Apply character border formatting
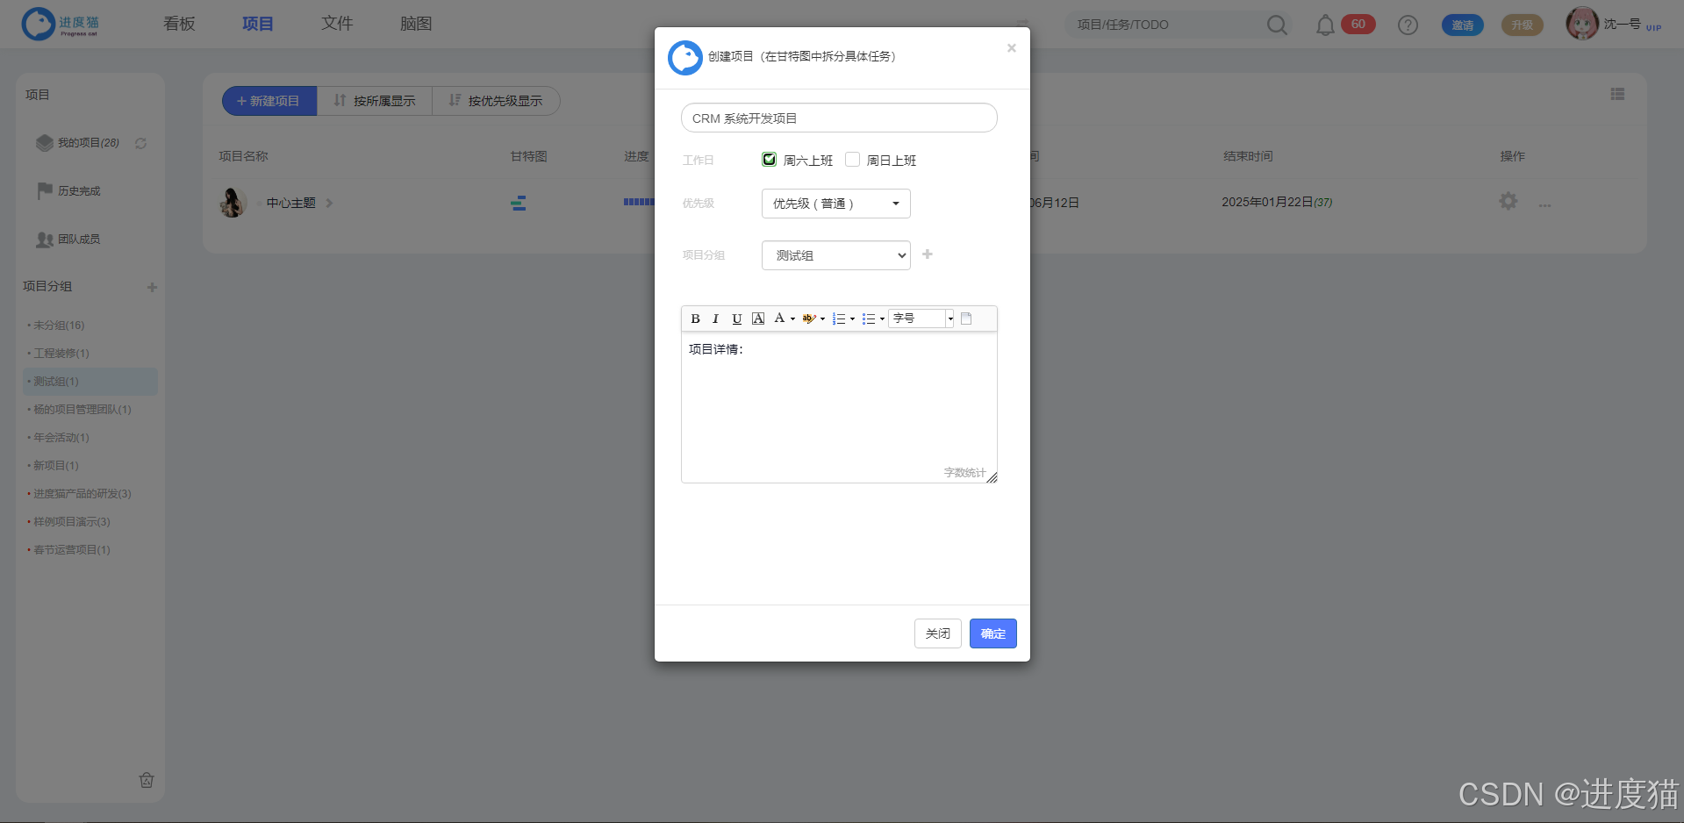 pos(758,318)
